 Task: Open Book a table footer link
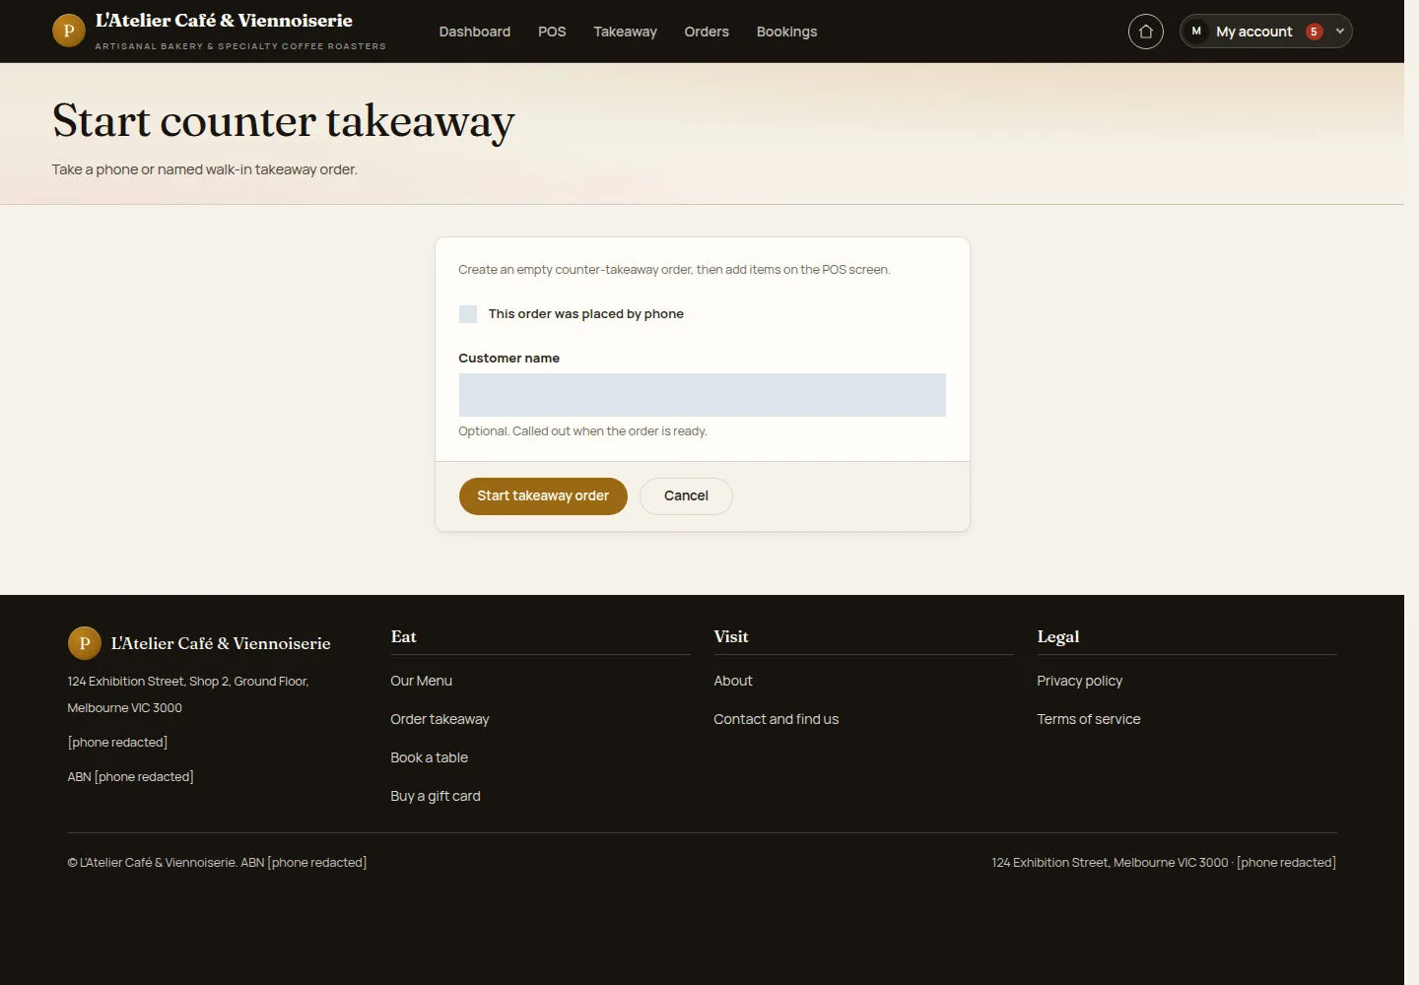pyautogui.click(x=429, y=757)
